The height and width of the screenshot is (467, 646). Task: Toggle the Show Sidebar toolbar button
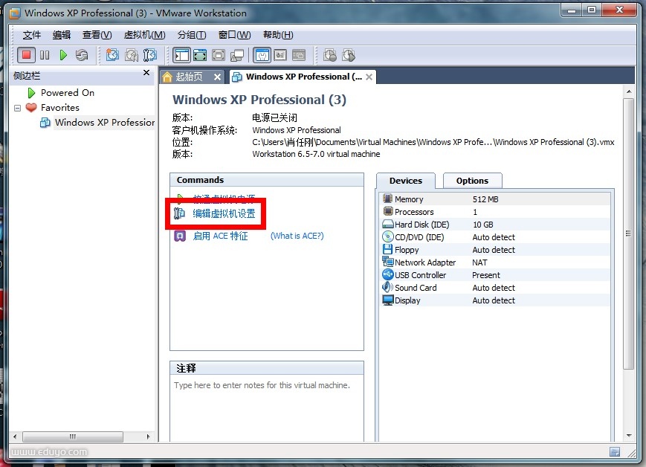pos(181,55)
